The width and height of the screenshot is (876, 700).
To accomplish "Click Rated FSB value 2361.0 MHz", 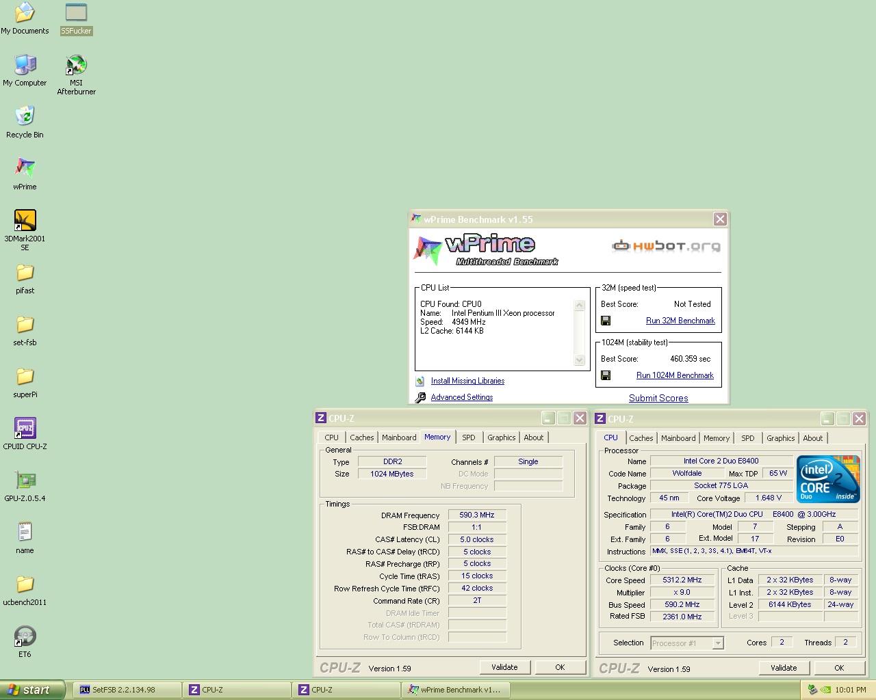I will [x=682, y=617].
